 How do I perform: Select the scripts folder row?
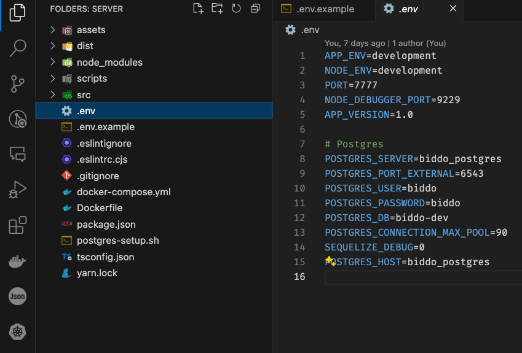tap(154, 79)
